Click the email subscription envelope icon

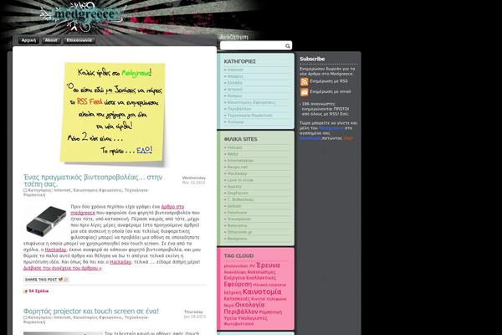point(305,92)
